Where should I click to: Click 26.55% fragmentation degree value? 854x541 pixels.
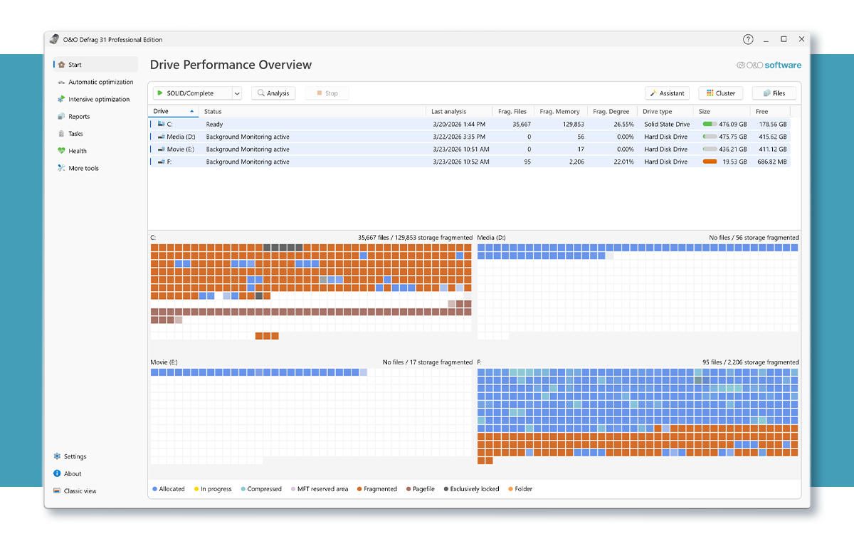(x=623, y=125)
